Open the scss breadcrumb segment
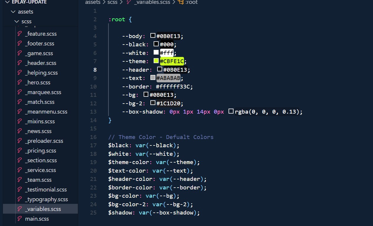The image size is (373, 226). click(112, 2)
